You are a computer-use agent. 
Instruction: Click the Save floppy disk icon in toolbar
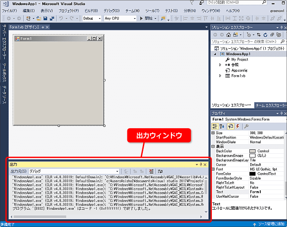tap(45, 18)
